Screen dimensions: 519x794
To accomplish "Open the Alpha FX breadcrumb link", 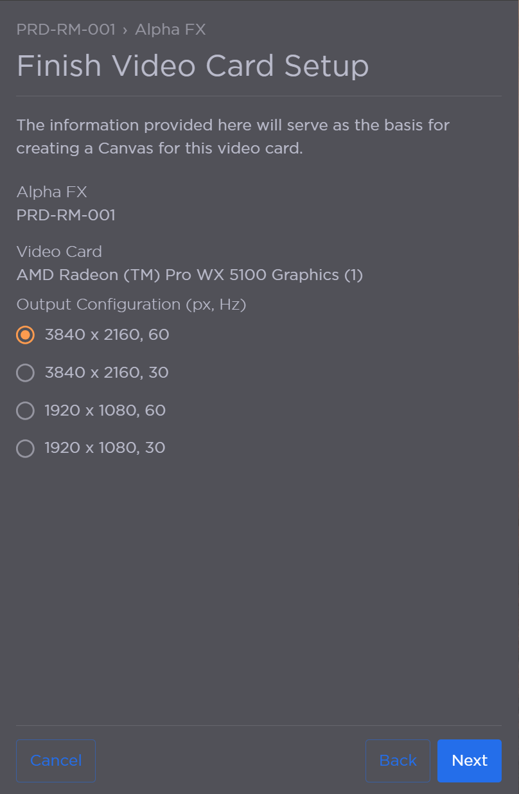I will point(170,30).
